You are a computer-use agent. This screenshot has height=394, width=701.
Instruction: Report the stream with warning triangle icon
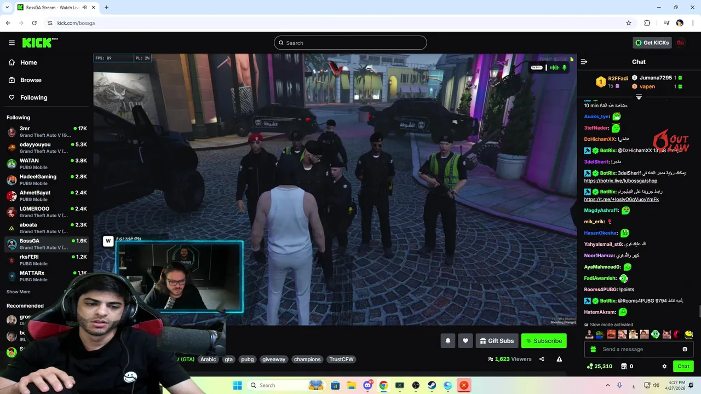click(559, 359)
